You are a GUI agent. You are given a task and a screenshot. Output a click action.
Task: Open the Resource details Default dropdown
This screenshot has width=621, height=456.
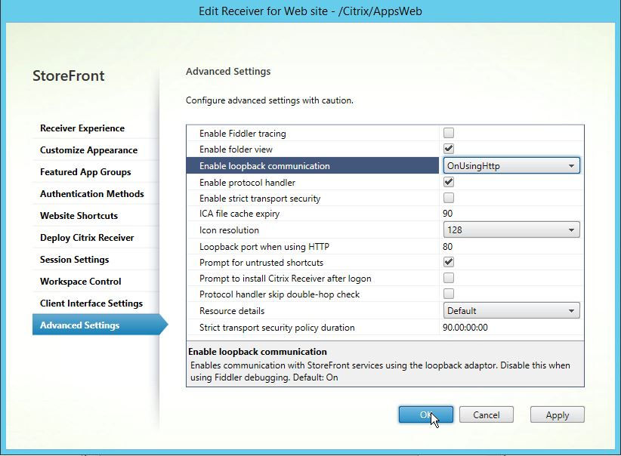[x=511, y=310]
